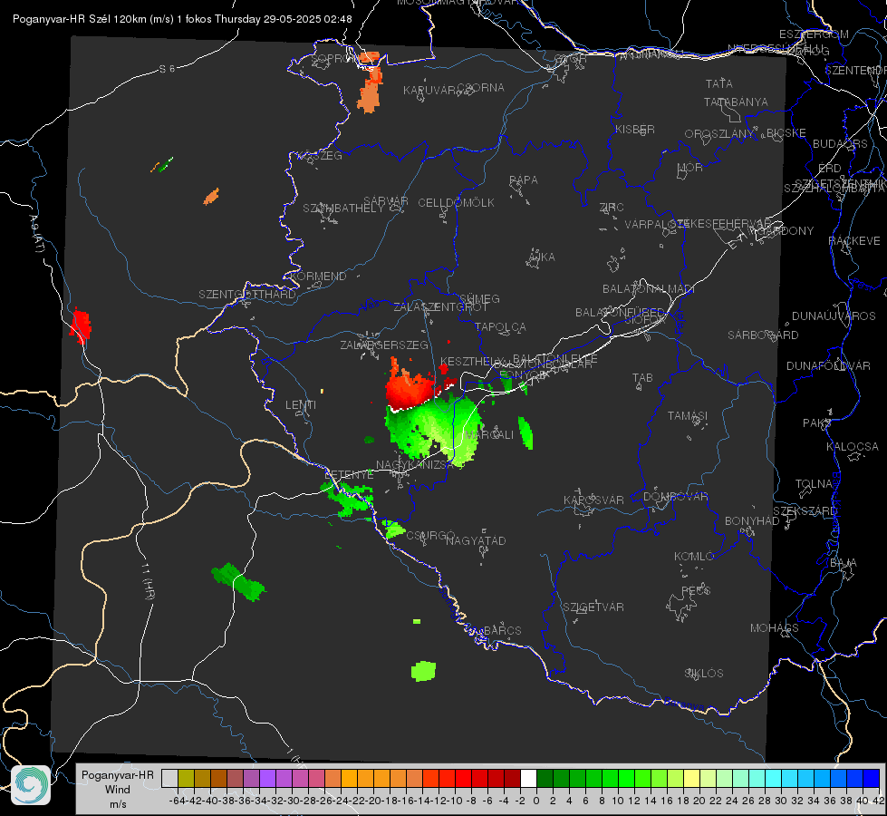Click the LENTI town label
Image resolution: width=887 pixels, height=816 pixels.
tap(301, 405)
